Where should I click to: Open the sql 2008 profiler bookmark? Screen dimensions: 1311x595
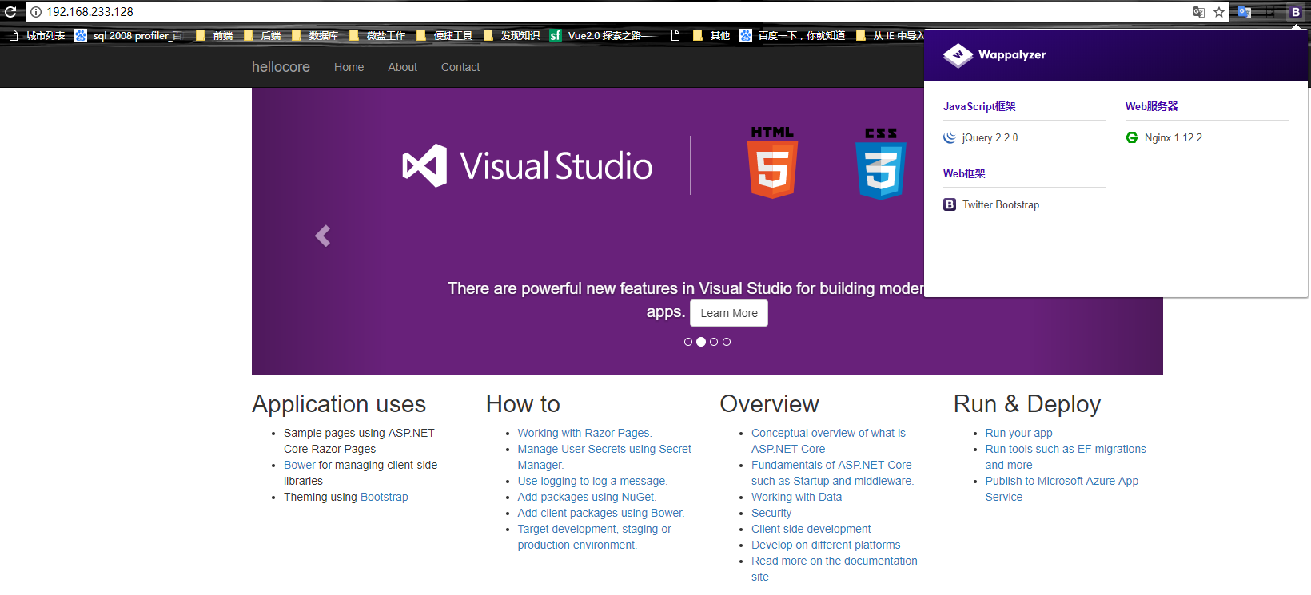pyautogui.click(x=129, y=35)
